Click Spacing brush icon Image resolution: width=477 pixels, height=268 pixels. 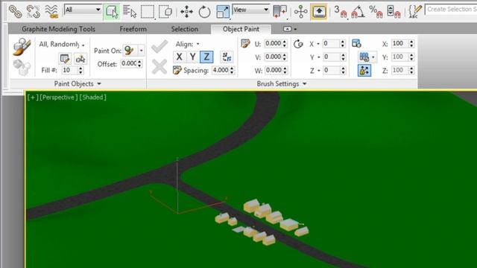click(177, 71)
